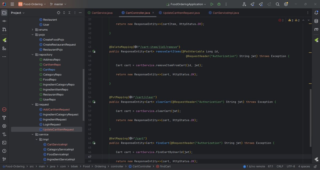
Task: Switch to the CartServiceImpl.java tab
Action: click(x=223, y=13)
